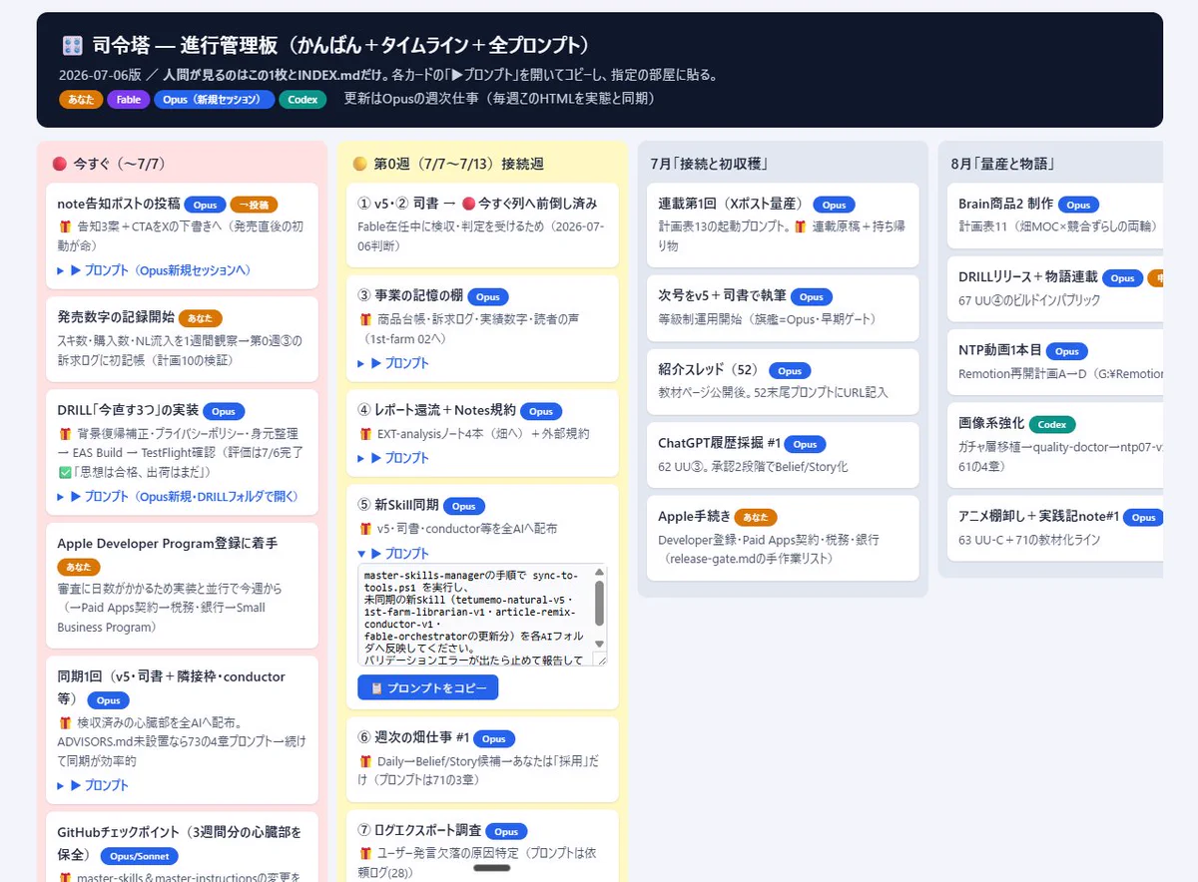This screenshot has height=882, width=1198.
Task: Click the red circle icon in the ① v5・② 司書 card
Action: click(469, 204)
